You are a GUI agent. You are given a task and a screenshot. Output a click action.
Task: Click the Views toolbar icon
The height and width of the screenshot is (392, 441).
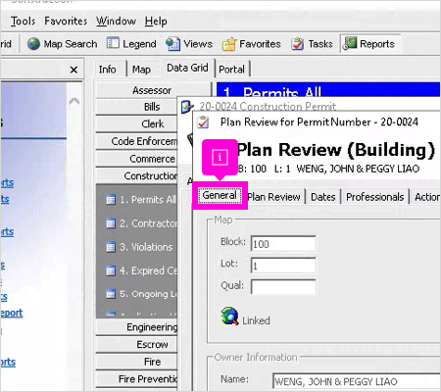point(172,44)
